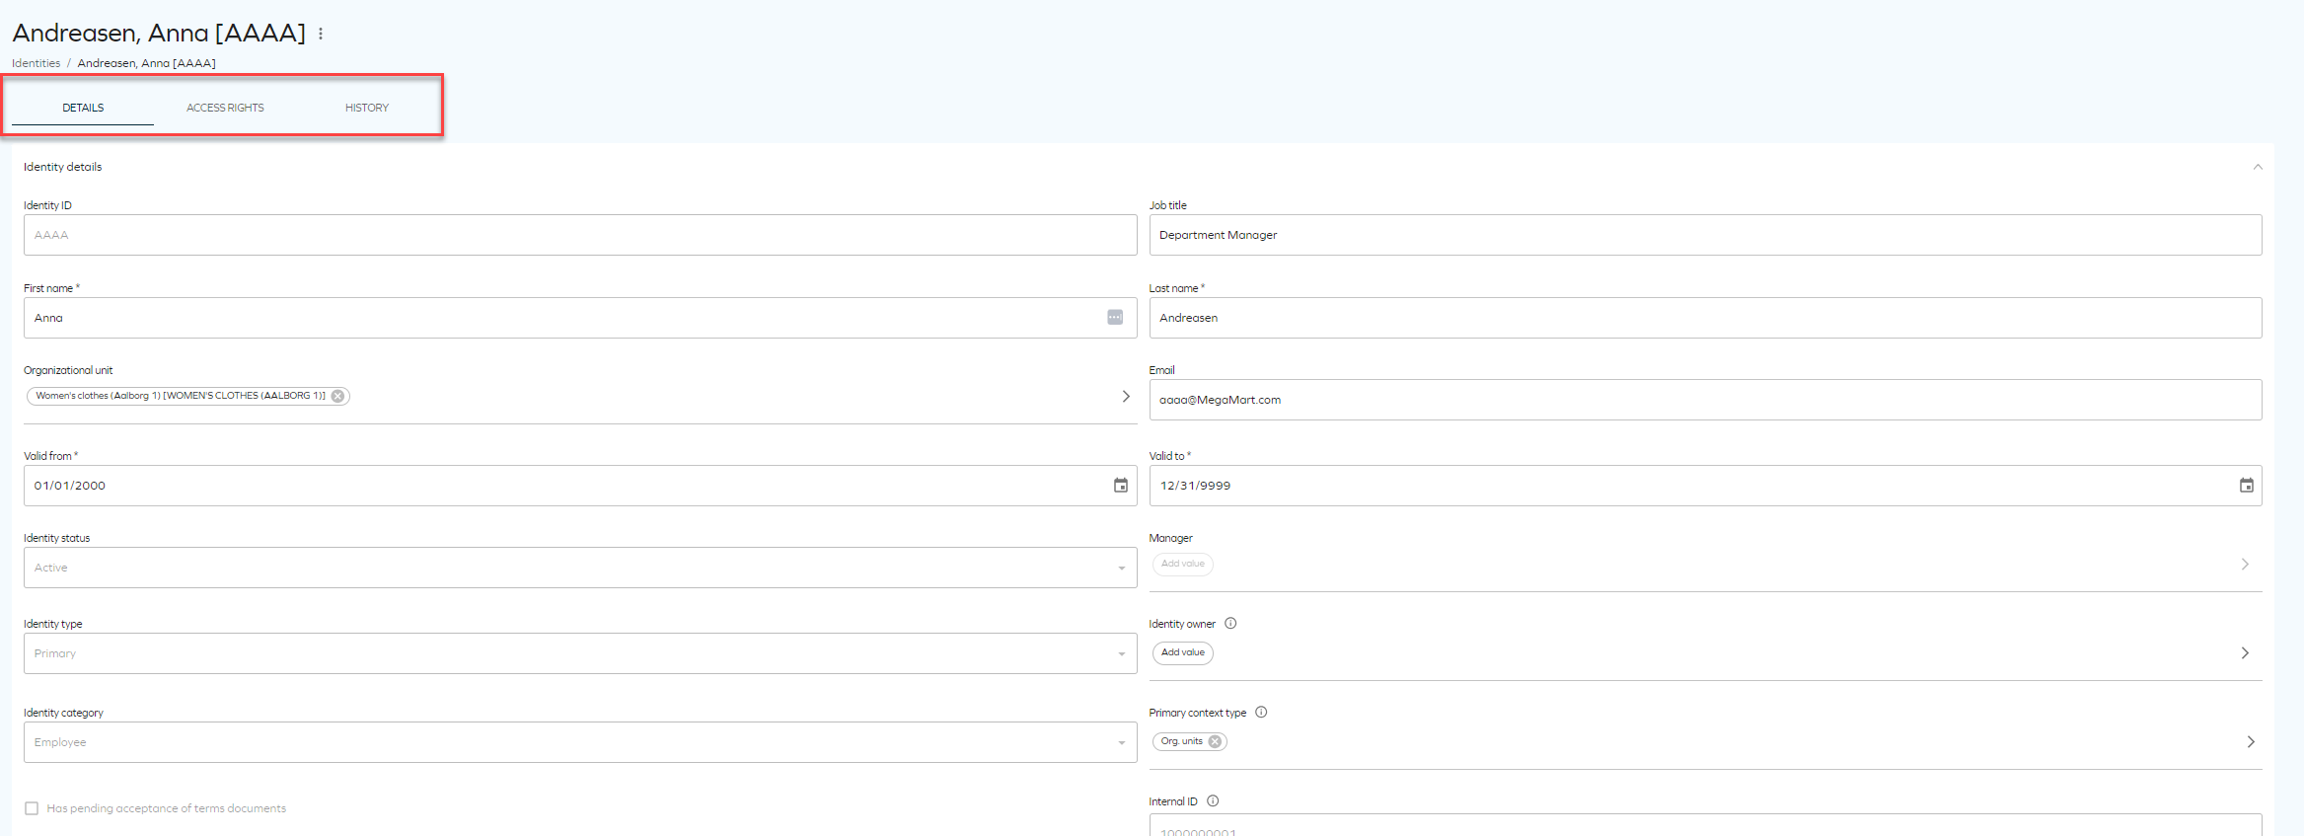Click the Valid to date field
Screen dimensions: 2304x836
(x=1705, y=486)
